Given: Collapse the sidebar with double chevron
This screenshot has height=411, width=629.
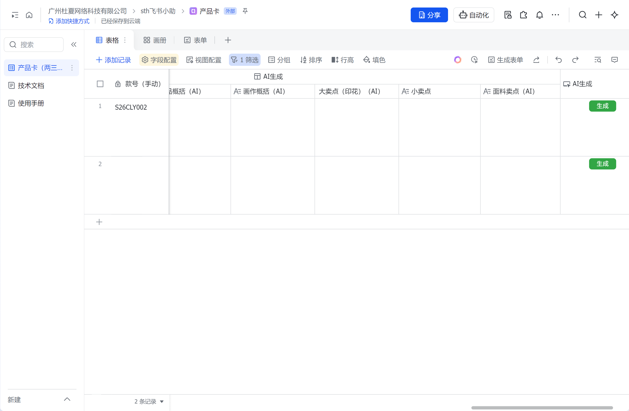Looking at the screenshot, I should [x=74, y=44].
